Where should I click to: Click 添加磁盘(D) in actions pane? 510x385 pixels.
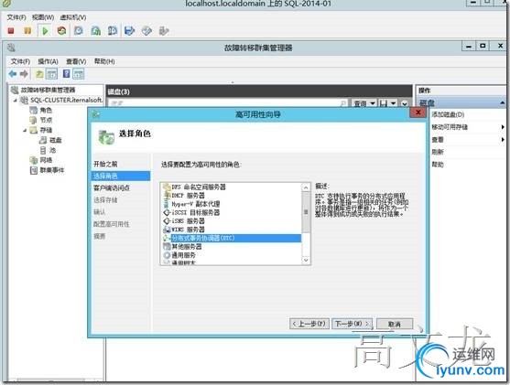448,114
